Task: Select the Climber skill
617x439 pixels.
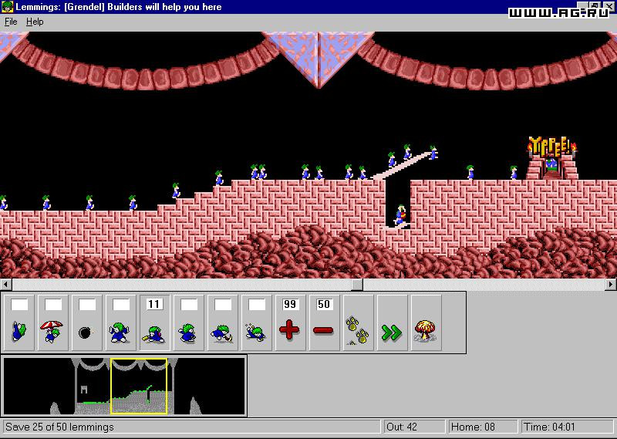Action: click(x=20, y=323)
